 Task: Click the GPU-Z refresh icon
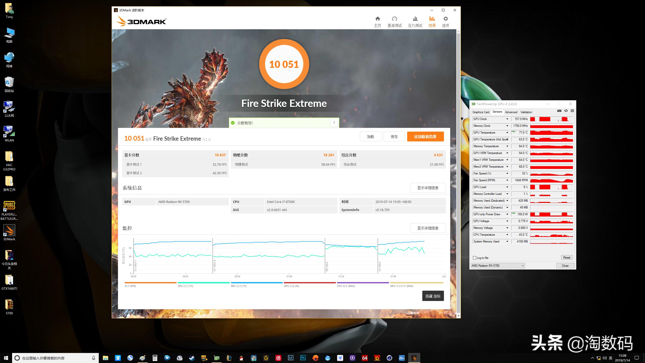(566, 111)
